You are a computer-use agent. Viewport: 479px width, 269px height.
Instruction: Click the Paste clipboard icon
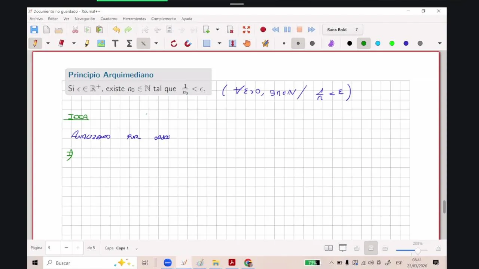coord(100,30)
